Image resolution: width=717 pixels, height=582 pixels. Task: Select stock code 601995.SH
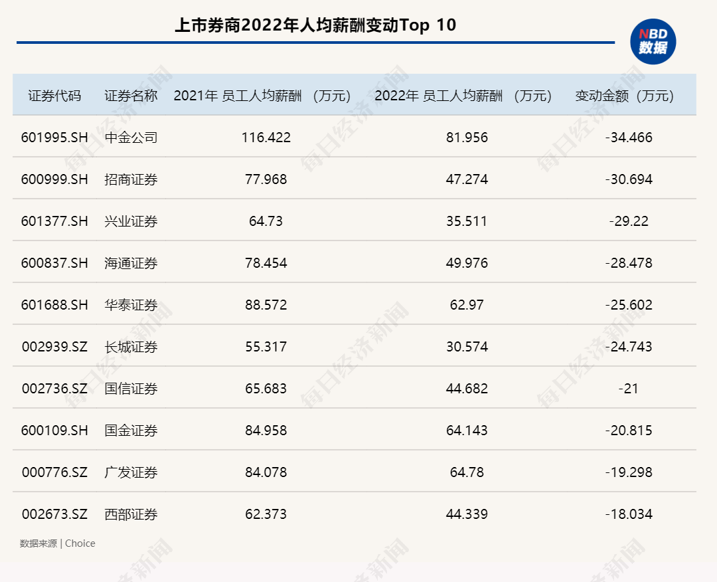[54, 138]
